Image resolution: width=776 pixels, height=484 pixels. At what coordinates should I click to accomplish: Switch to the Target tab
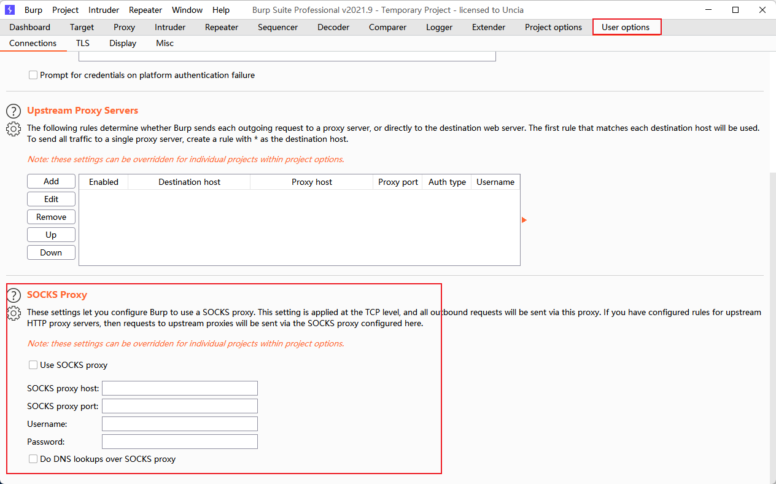(82, 27)
